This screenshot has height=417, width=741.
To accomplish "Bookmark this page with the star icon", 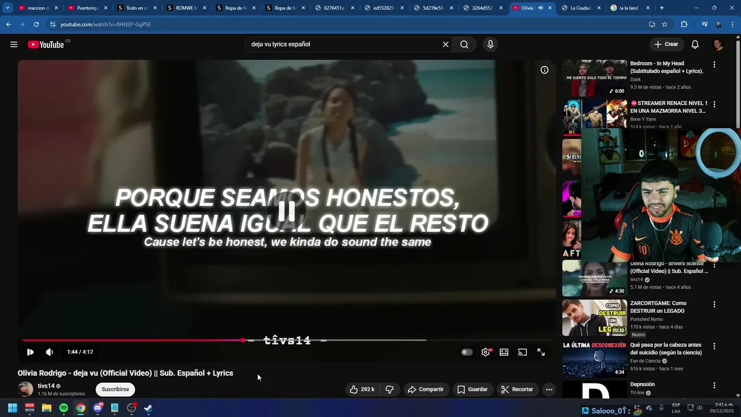I will [665, 24].
